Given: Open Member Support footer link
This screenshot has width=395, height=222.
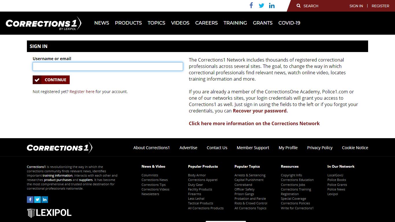Looking at the screenshot, I should point(253,148).
